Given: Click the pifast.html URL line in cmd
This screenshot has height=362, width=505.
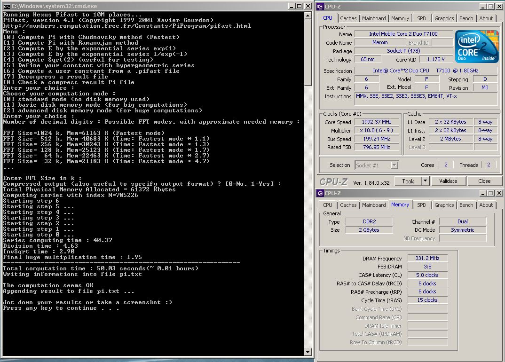Looking at the screenshot, I should click(x=127, y=26).
